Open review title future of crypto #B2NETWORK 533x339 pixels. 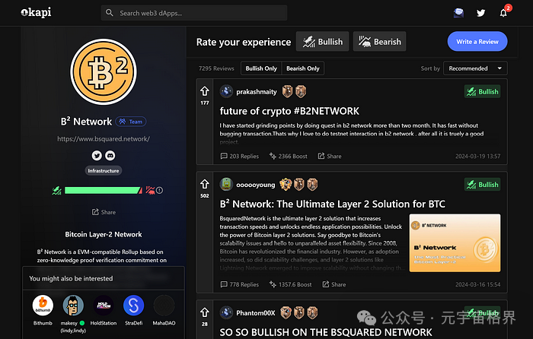pos(289,111)
